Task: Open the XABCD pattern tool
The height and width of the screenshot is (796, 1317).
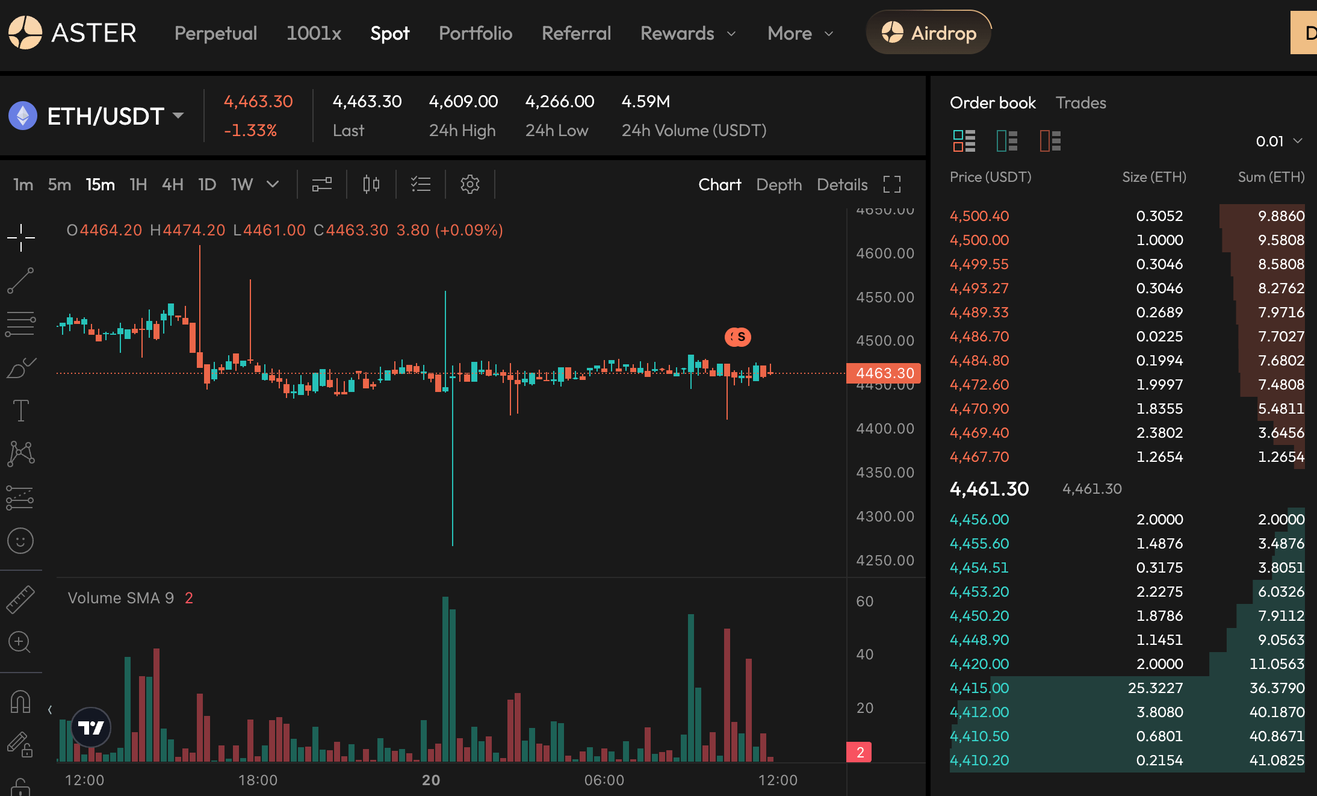Action: (x=21, y=453)
